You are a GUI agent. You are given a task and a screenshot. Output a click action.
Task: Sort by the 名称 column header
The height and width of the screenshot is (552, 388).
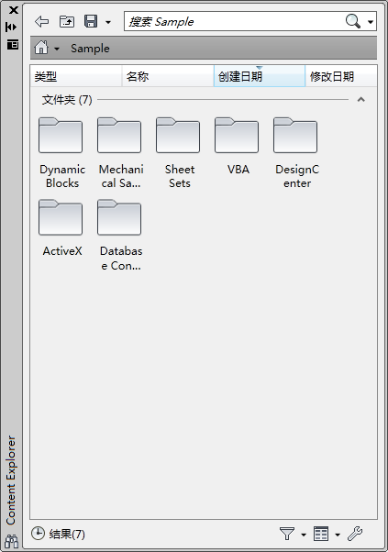168,76
